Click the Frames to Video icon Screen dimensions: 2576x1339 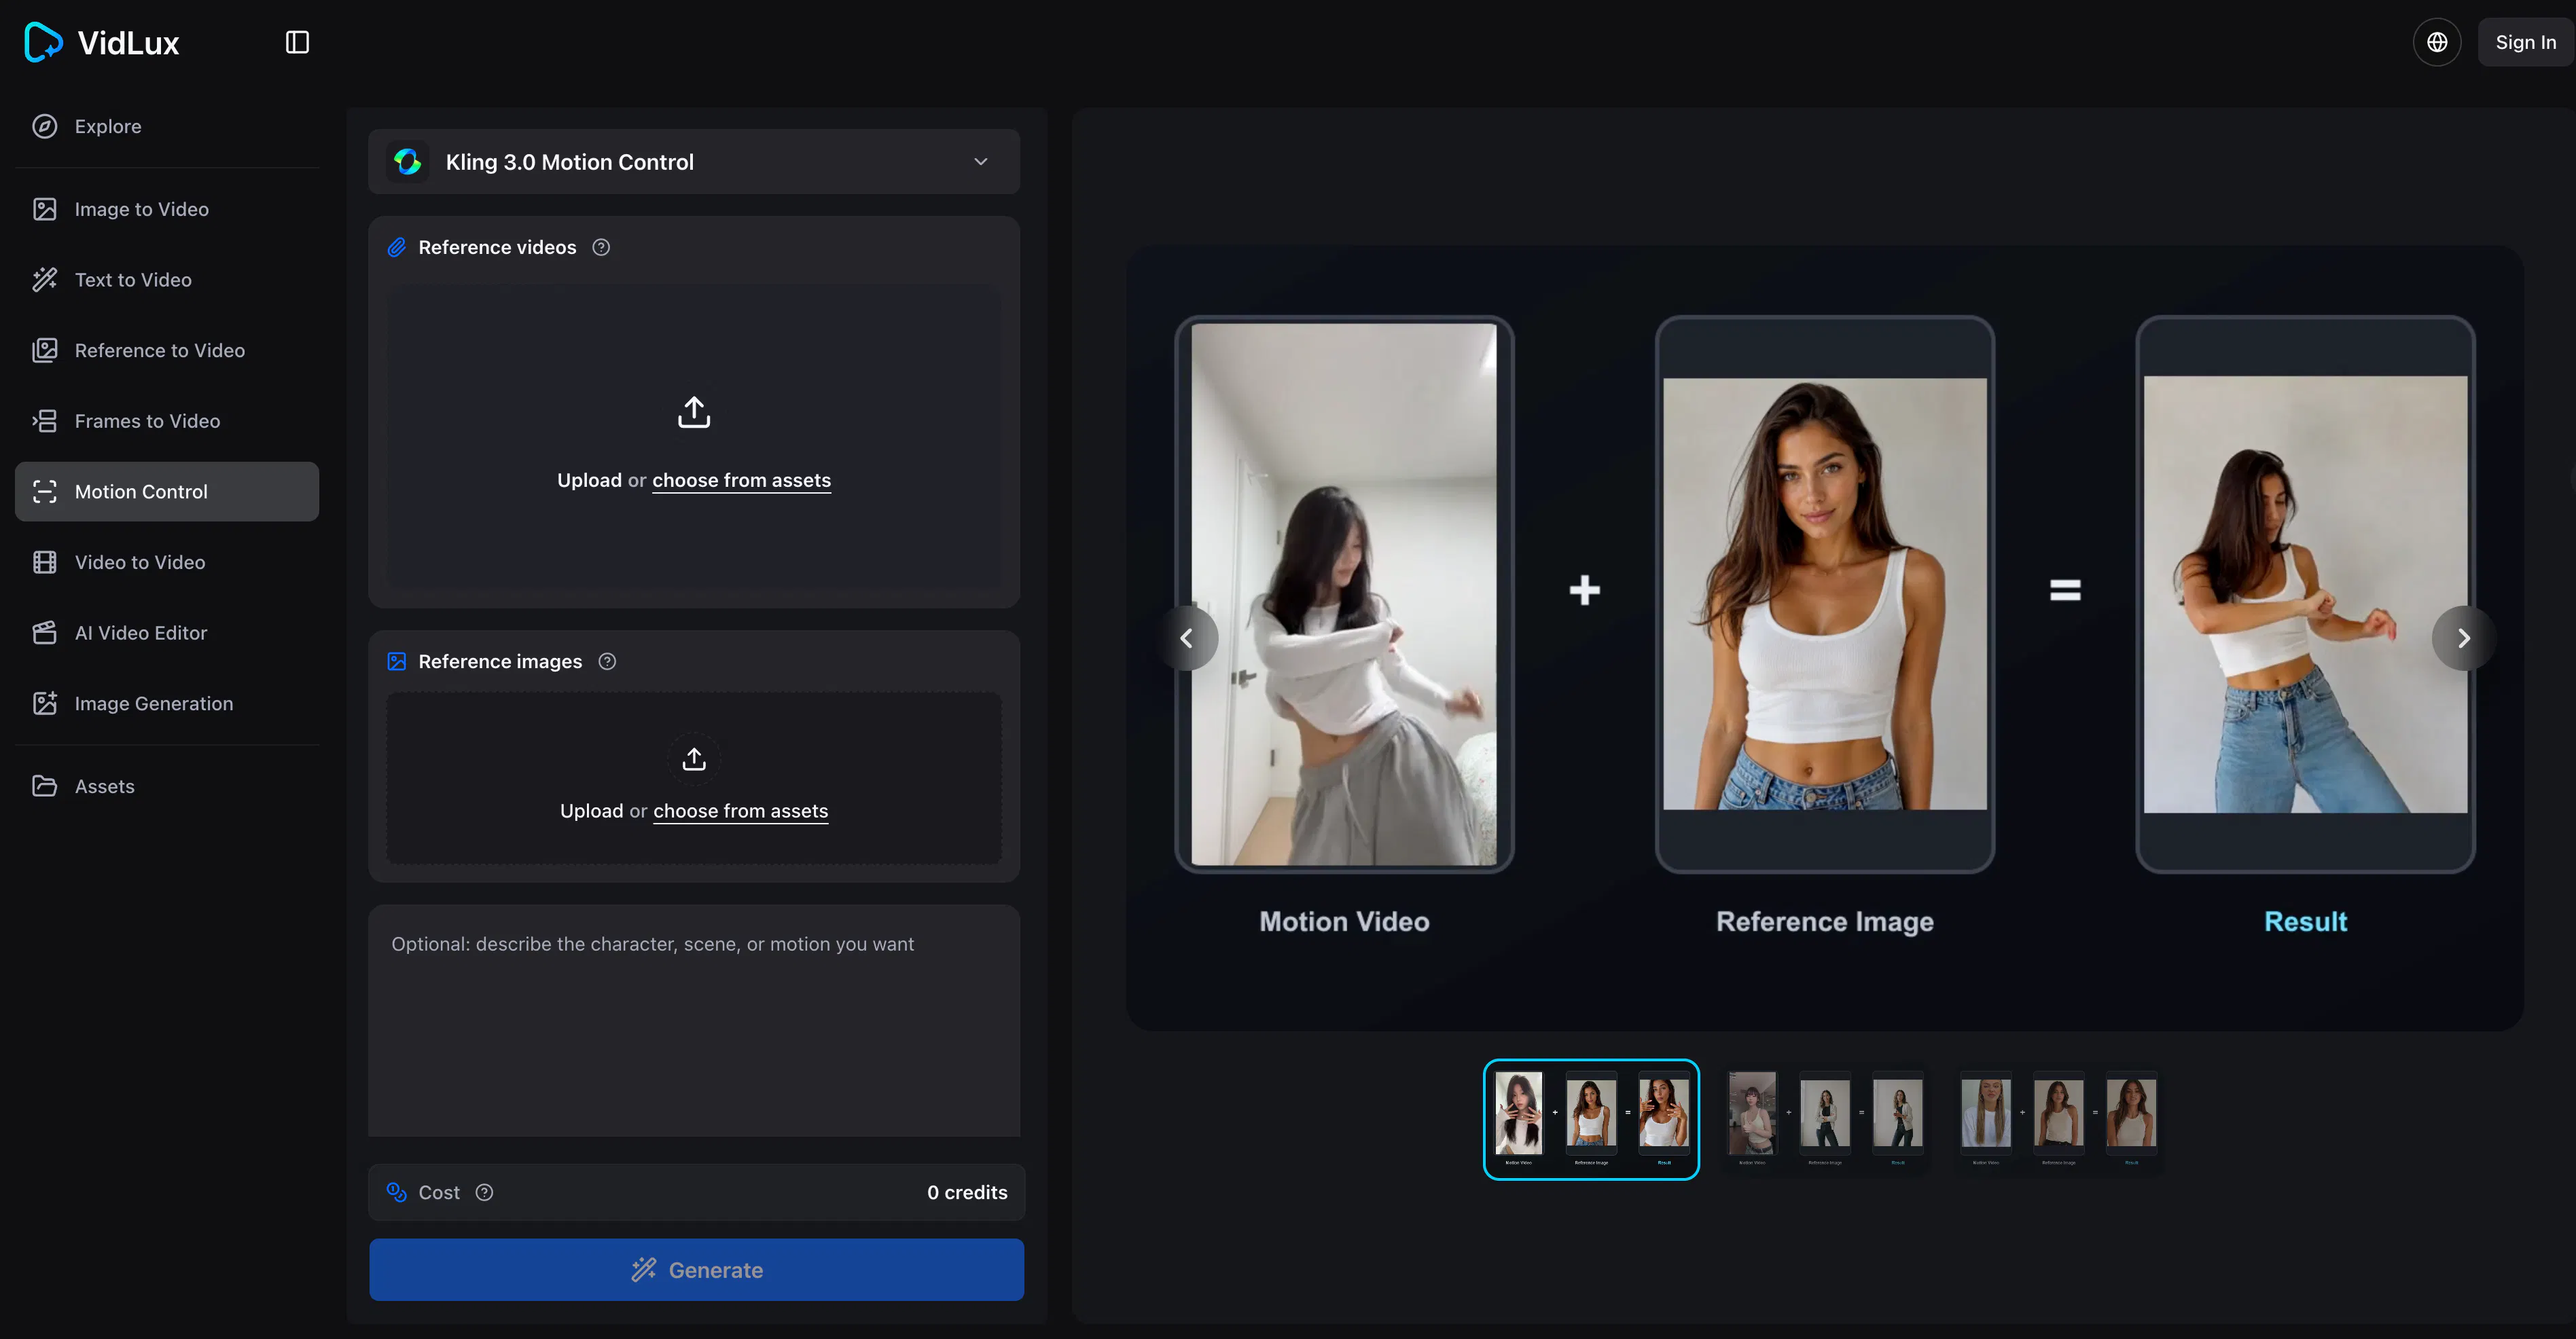coord(45,421)
